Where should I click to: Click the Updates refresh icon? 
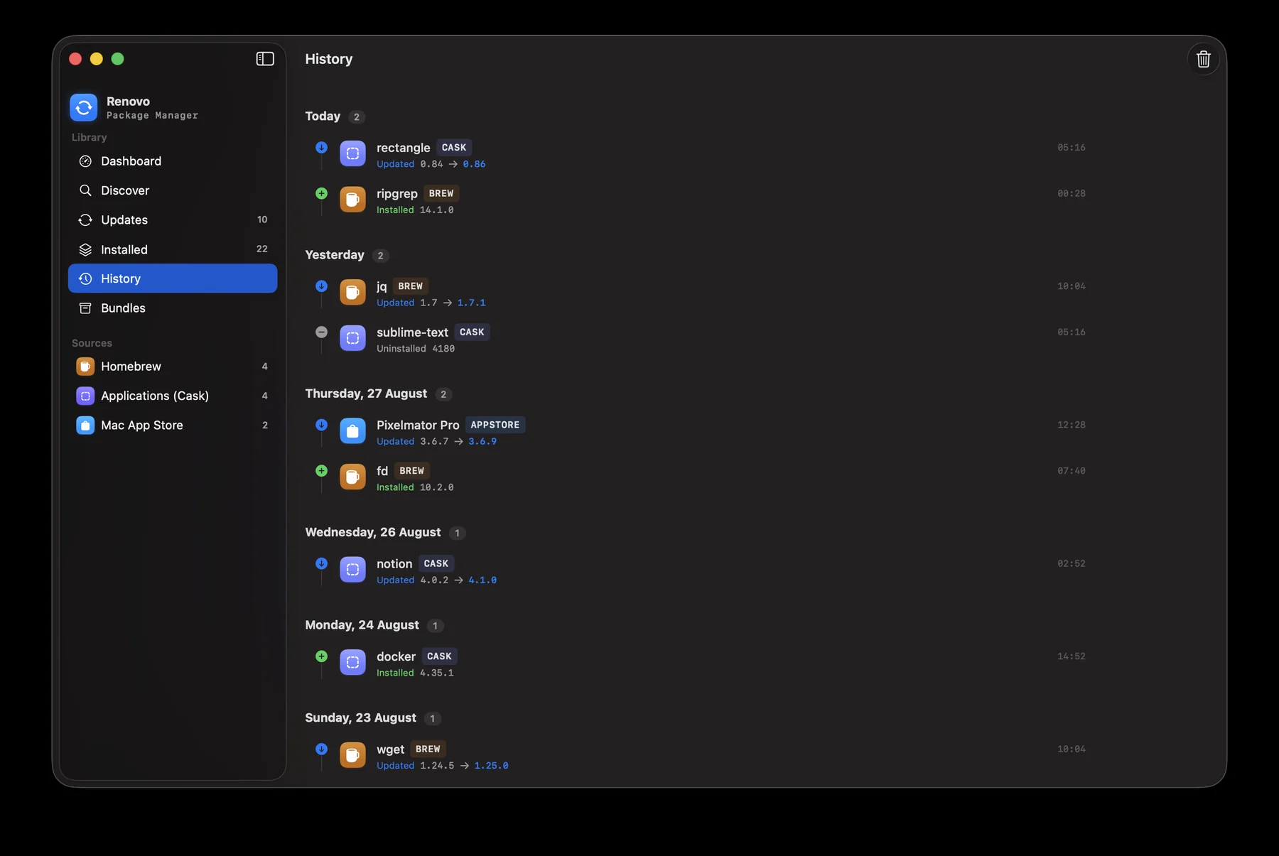85,220
